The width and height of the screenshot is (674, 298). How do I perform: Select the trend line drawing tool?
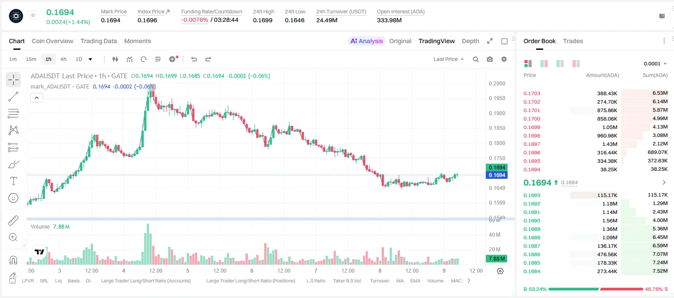[x=13, y=97]
